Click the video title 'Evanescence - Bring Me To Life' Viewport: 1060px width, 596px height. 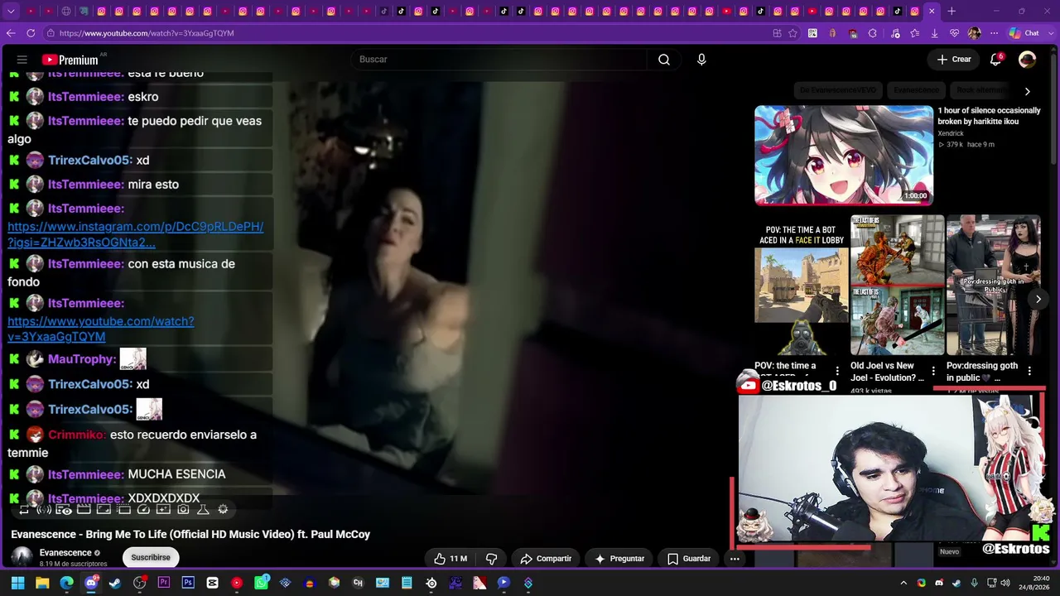click(x=190, y=534)
